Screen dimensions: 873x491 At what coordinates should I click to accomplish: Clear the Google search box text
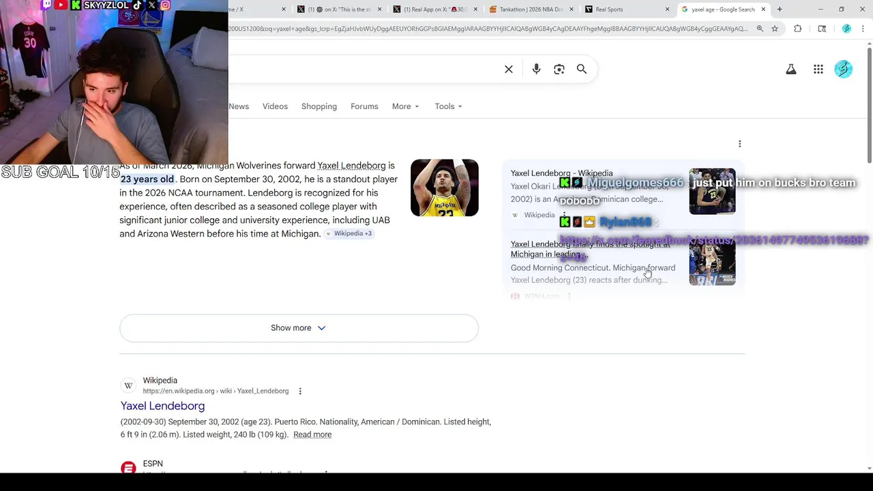click(509, 69)
